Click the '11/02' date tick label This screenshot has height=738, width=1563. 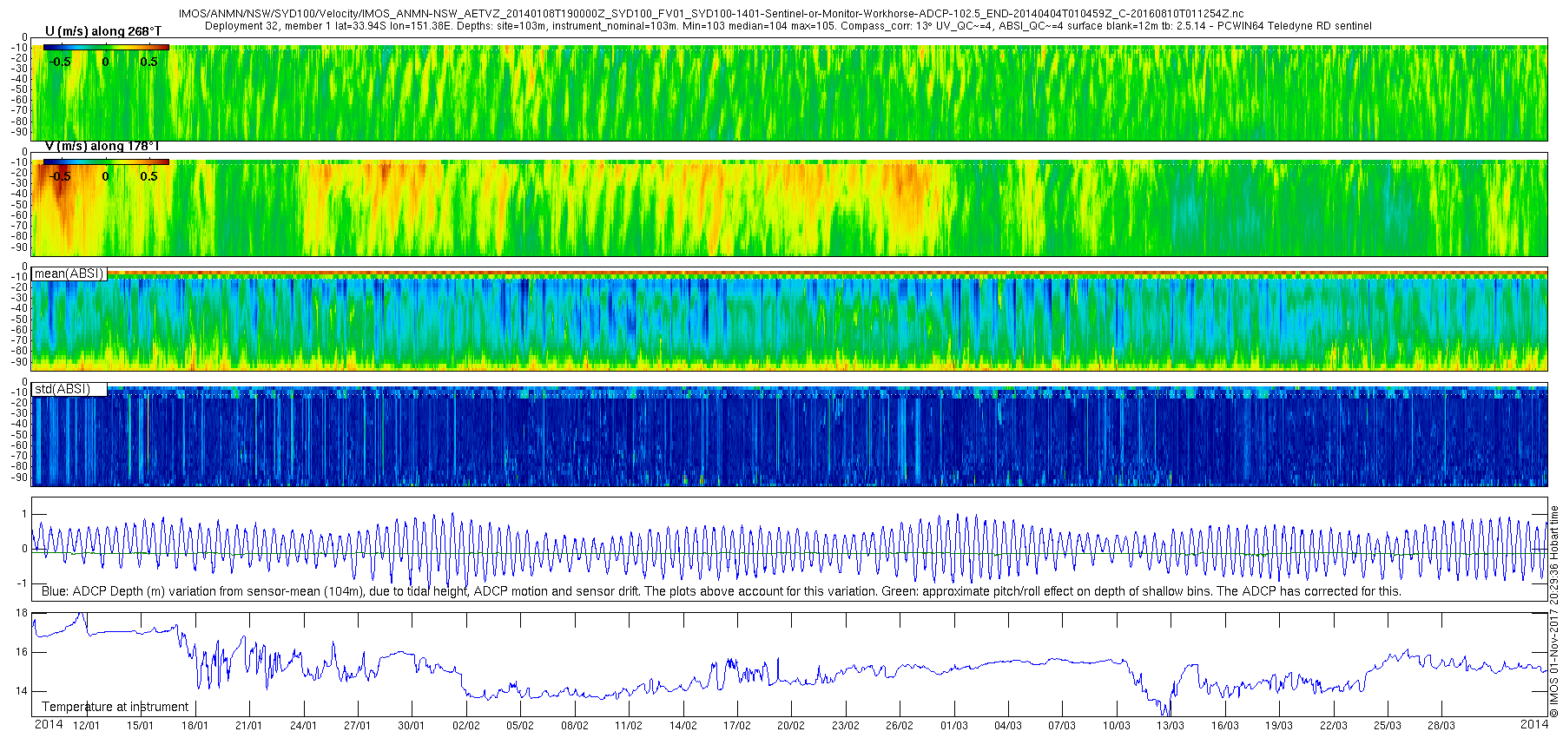629,726
